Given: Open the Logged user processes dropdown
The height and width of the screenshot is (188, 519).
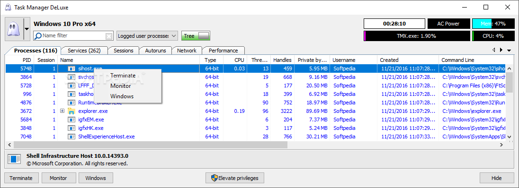Looking at the screenshot, I should pyautogui.click(x=147, y=36).
